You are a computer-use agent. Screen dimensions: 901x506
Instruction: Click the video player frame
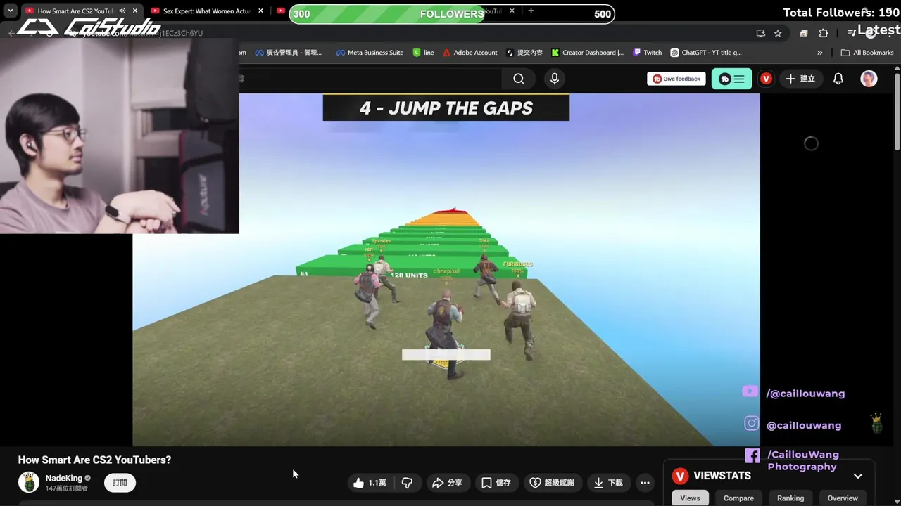point(446,270)
